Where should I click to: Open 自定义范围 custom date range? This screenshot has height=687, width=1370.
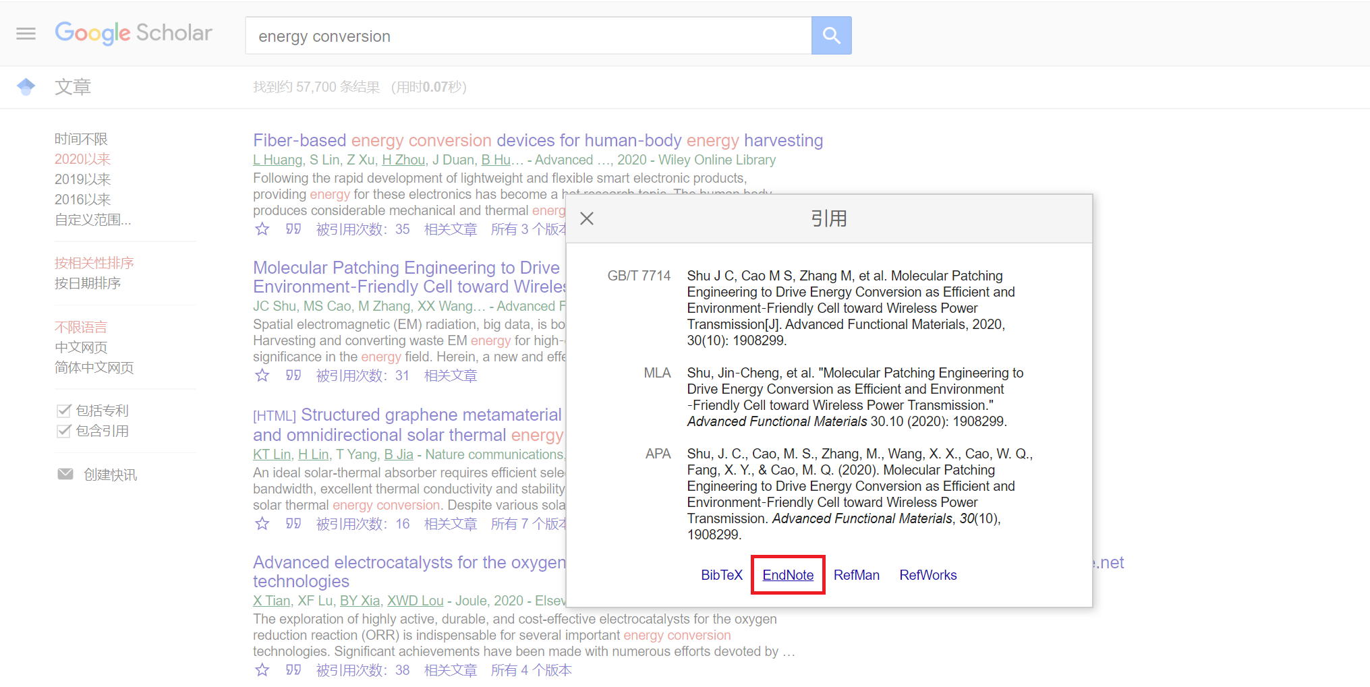coord(93,220)
